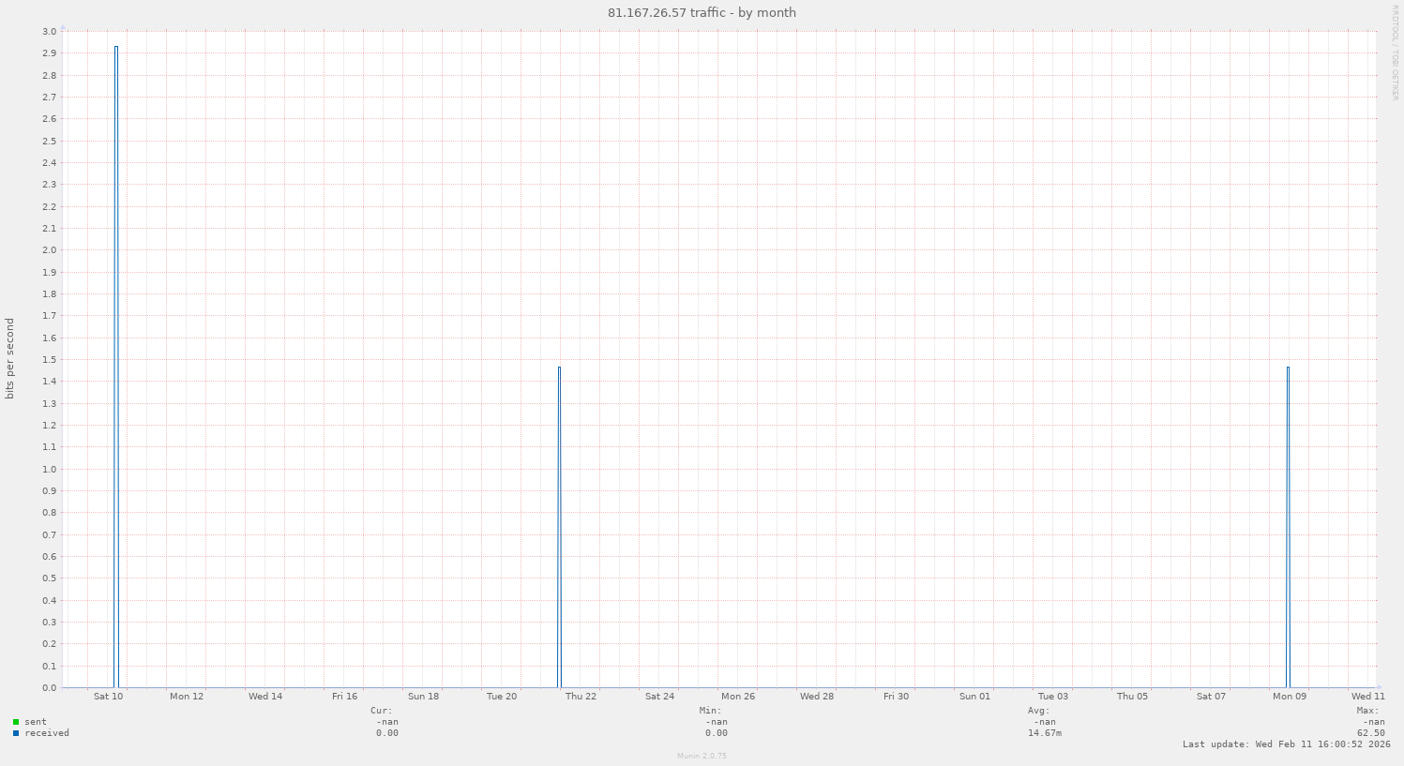This screenshot has width=1404, height=766.
Task: Toggle the received series in the legend
Action: (45, 733)
